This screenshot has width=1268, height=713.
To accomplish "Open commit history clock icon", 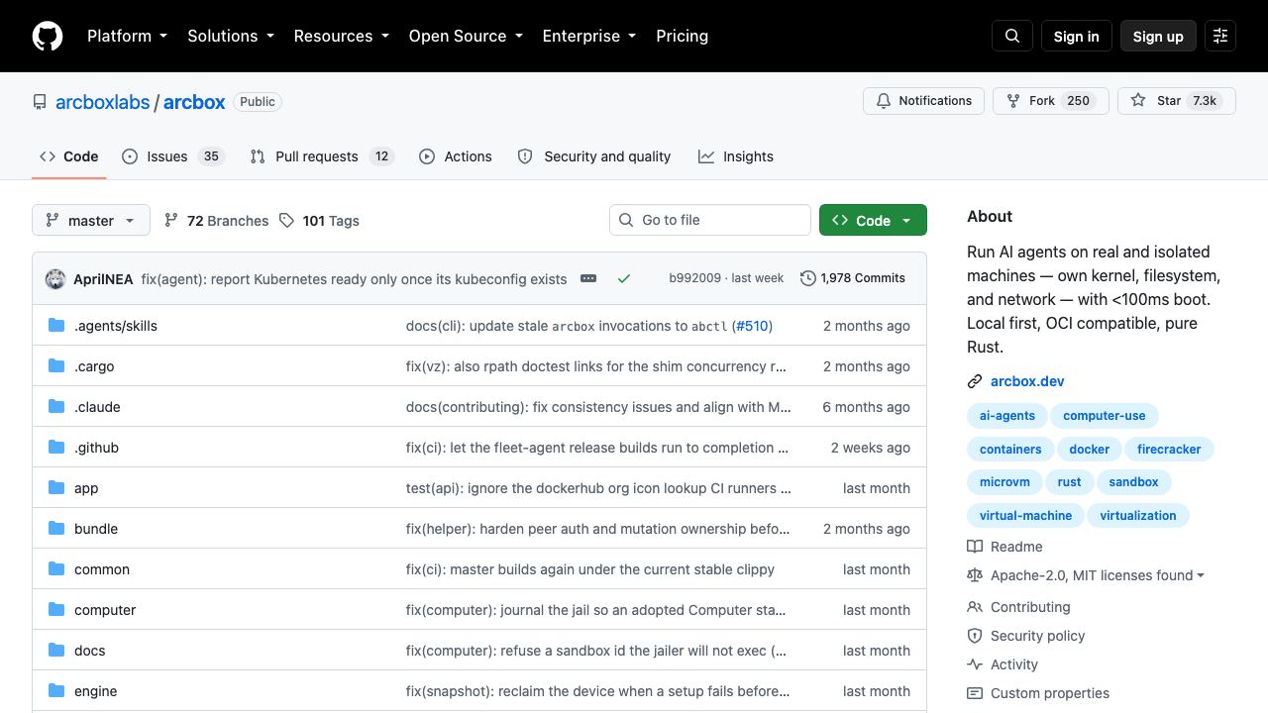I will pos(808,278).
